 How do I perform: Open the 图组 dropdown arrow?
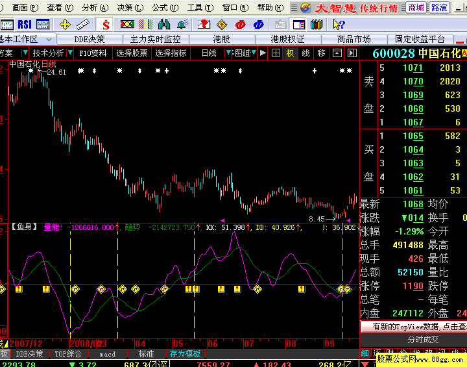click(254, 53)
